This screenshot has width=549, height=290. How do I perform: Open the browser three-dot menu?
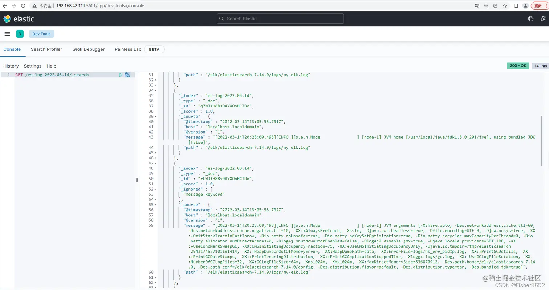(x=546, y=6)
